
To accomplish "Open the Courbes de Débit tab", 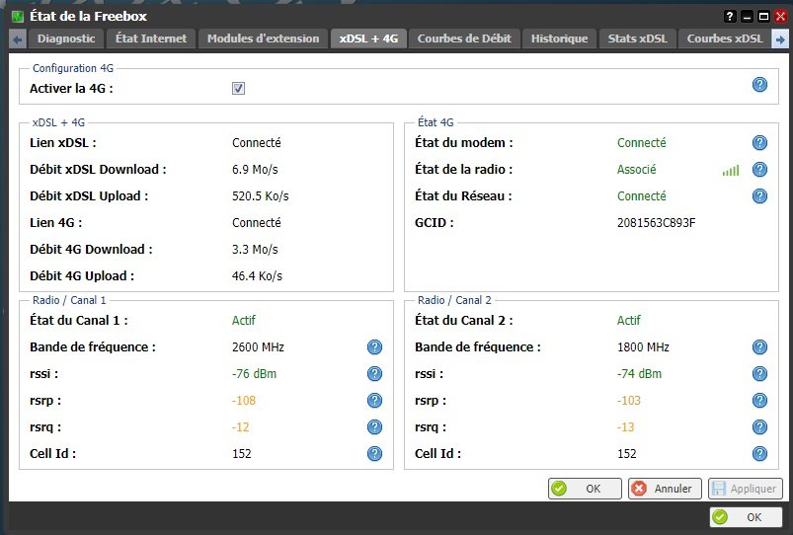I will pyautogui.click(x=464, y=38).
